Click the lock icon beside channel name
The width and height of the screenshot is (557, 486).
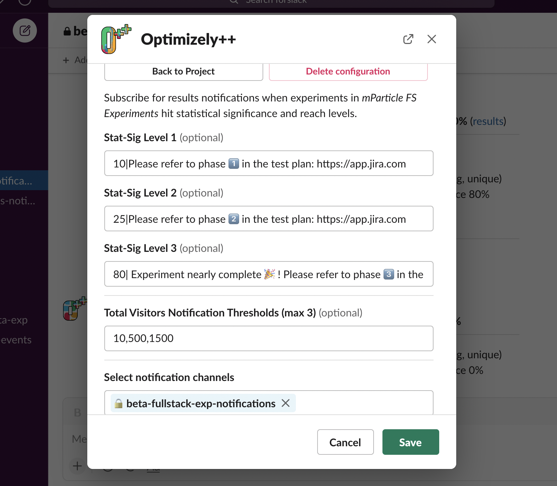click(x=67, y=32)
